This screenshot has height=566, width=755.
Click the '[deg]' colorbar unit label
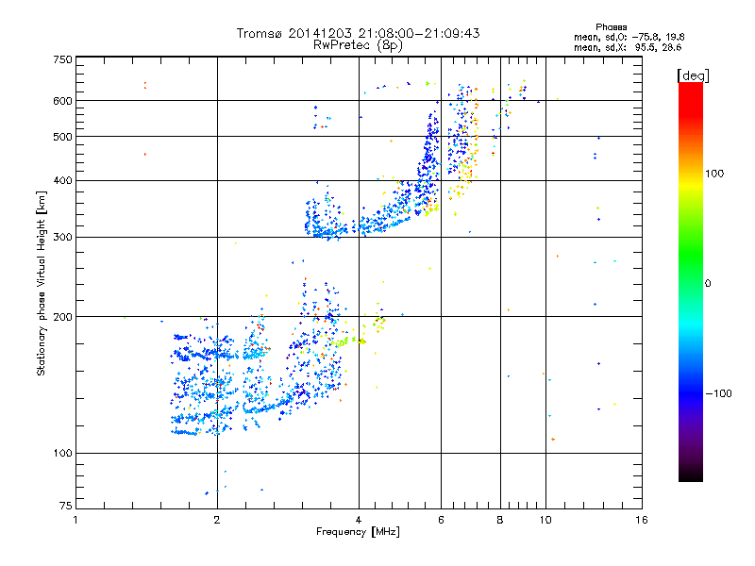pyautogui.click(x=693, y=75)
